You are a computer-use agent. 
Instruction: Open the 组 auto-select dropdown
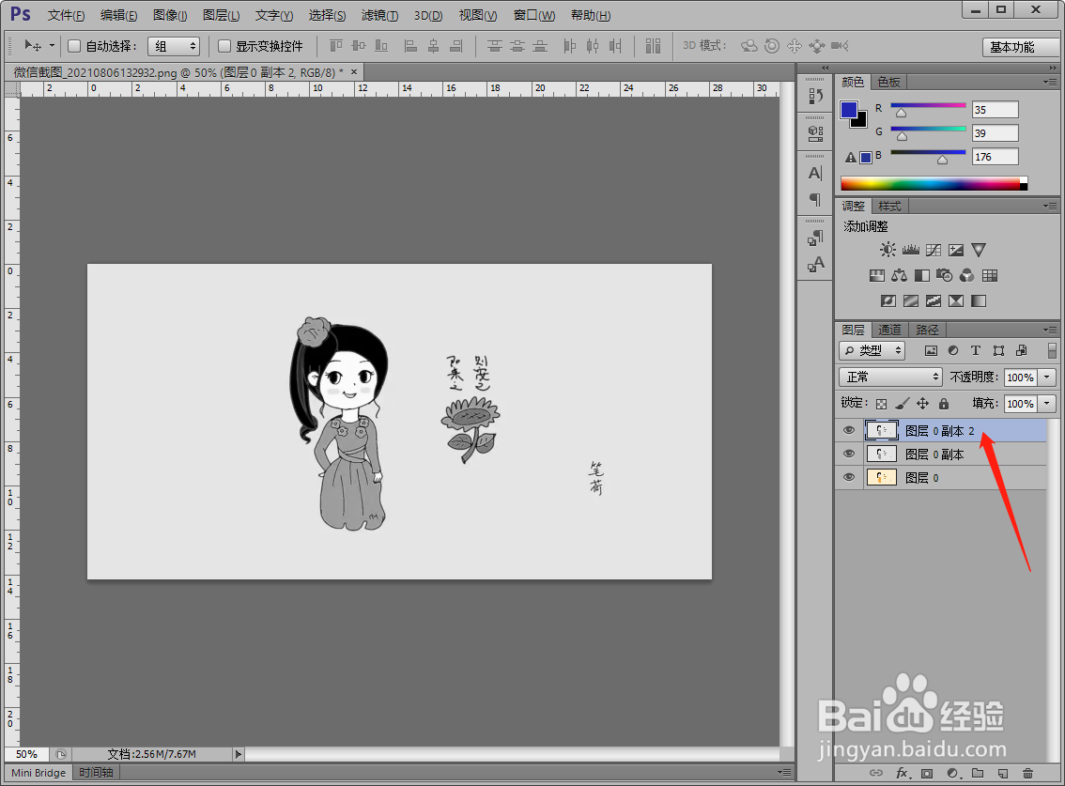174,46
